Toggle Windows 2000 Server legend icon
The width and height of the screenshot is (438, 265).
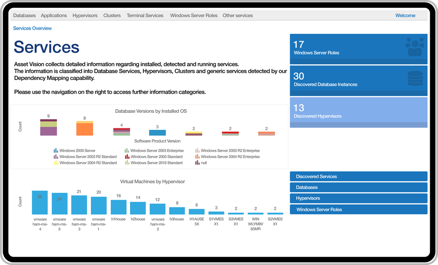[56, 151]
